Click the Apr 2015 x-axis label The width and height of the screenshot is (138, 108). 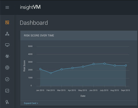(x=72, y=90)
